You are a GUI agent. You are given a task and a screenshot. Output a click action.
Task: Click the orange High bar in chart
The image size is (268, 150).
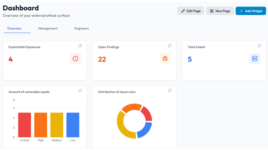point(41,125)
